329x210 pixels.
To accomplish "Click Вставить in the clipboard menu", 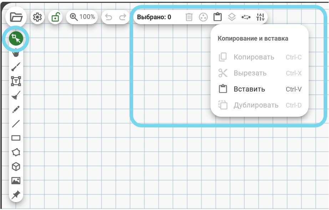I will (x=249, y=89).
